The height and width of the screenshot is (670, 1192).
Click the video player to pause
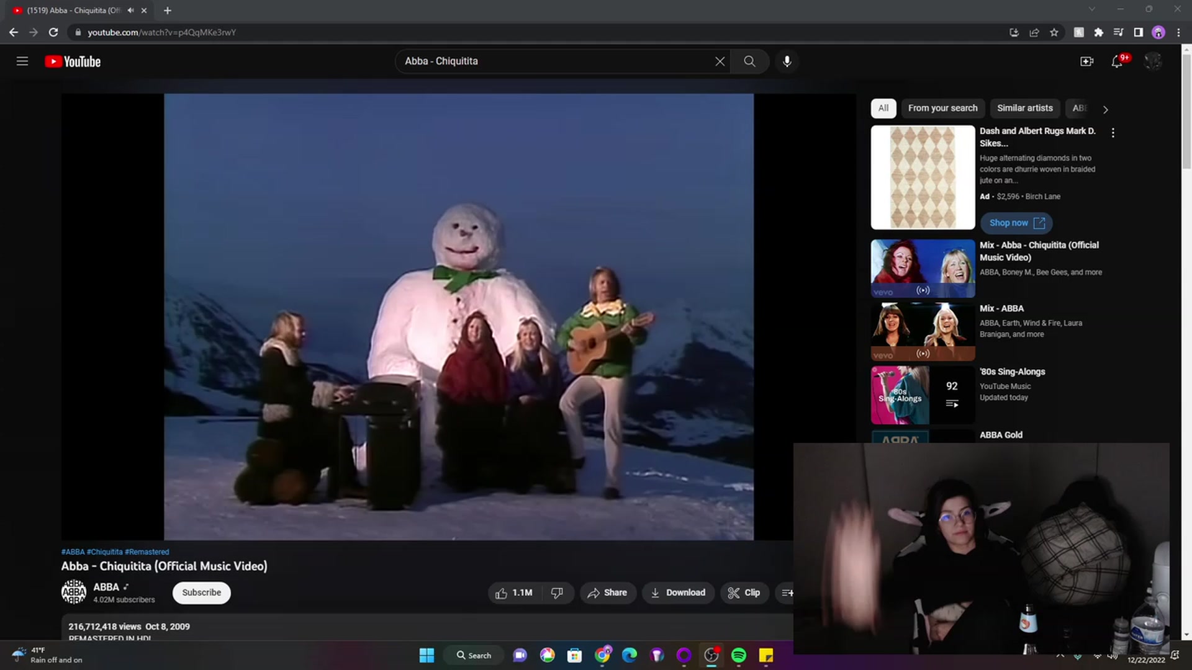tap(459, 316)
